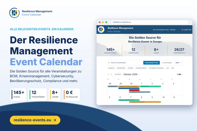
Task: Click the 12 Themenfelder card on the left
Action: 37,95
